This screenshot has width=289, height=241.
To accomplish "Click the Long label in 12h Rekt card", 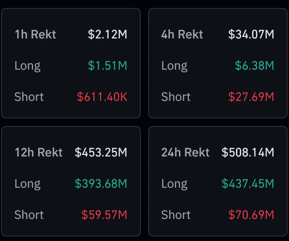I will [x=27, y=184].
